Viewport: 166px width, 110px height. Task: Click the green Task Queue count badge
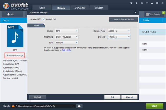[163, 13]
